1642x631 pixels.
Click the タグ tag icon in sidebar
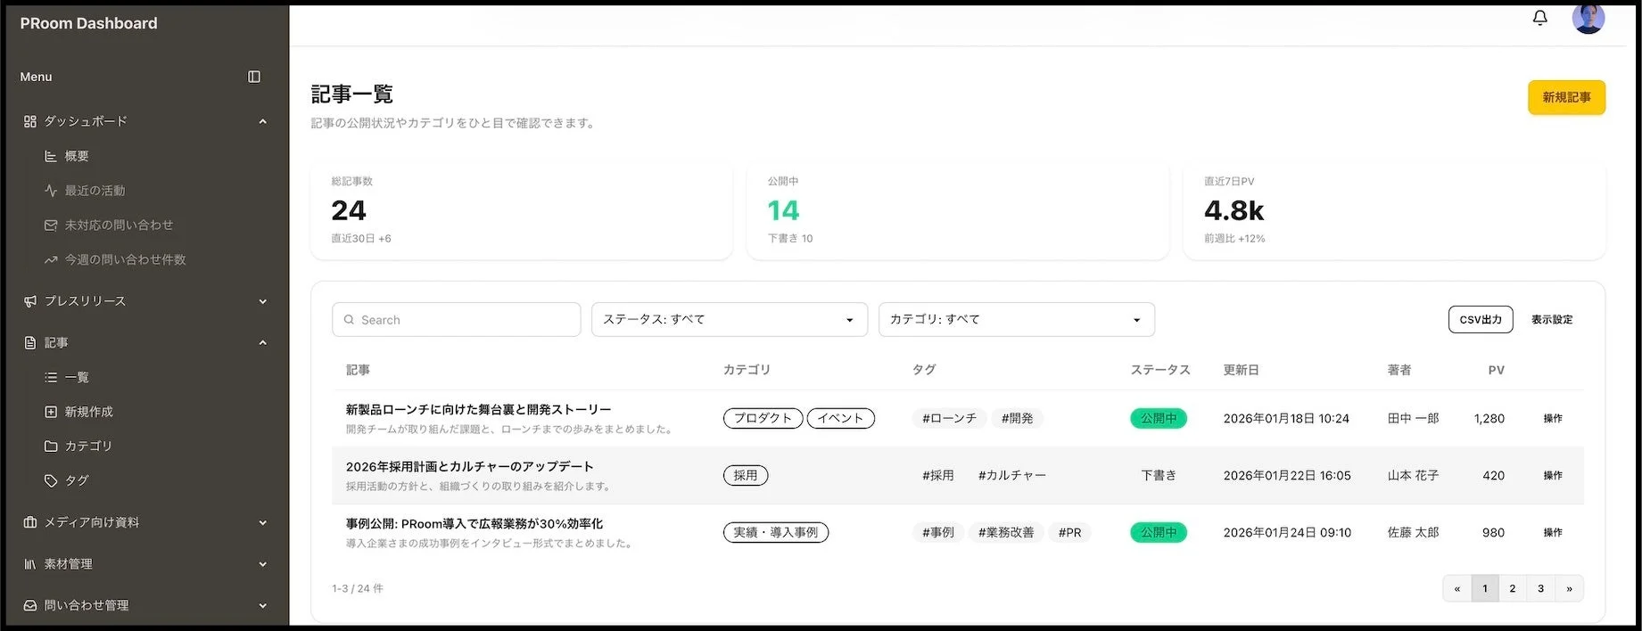[x=51, y=480]
